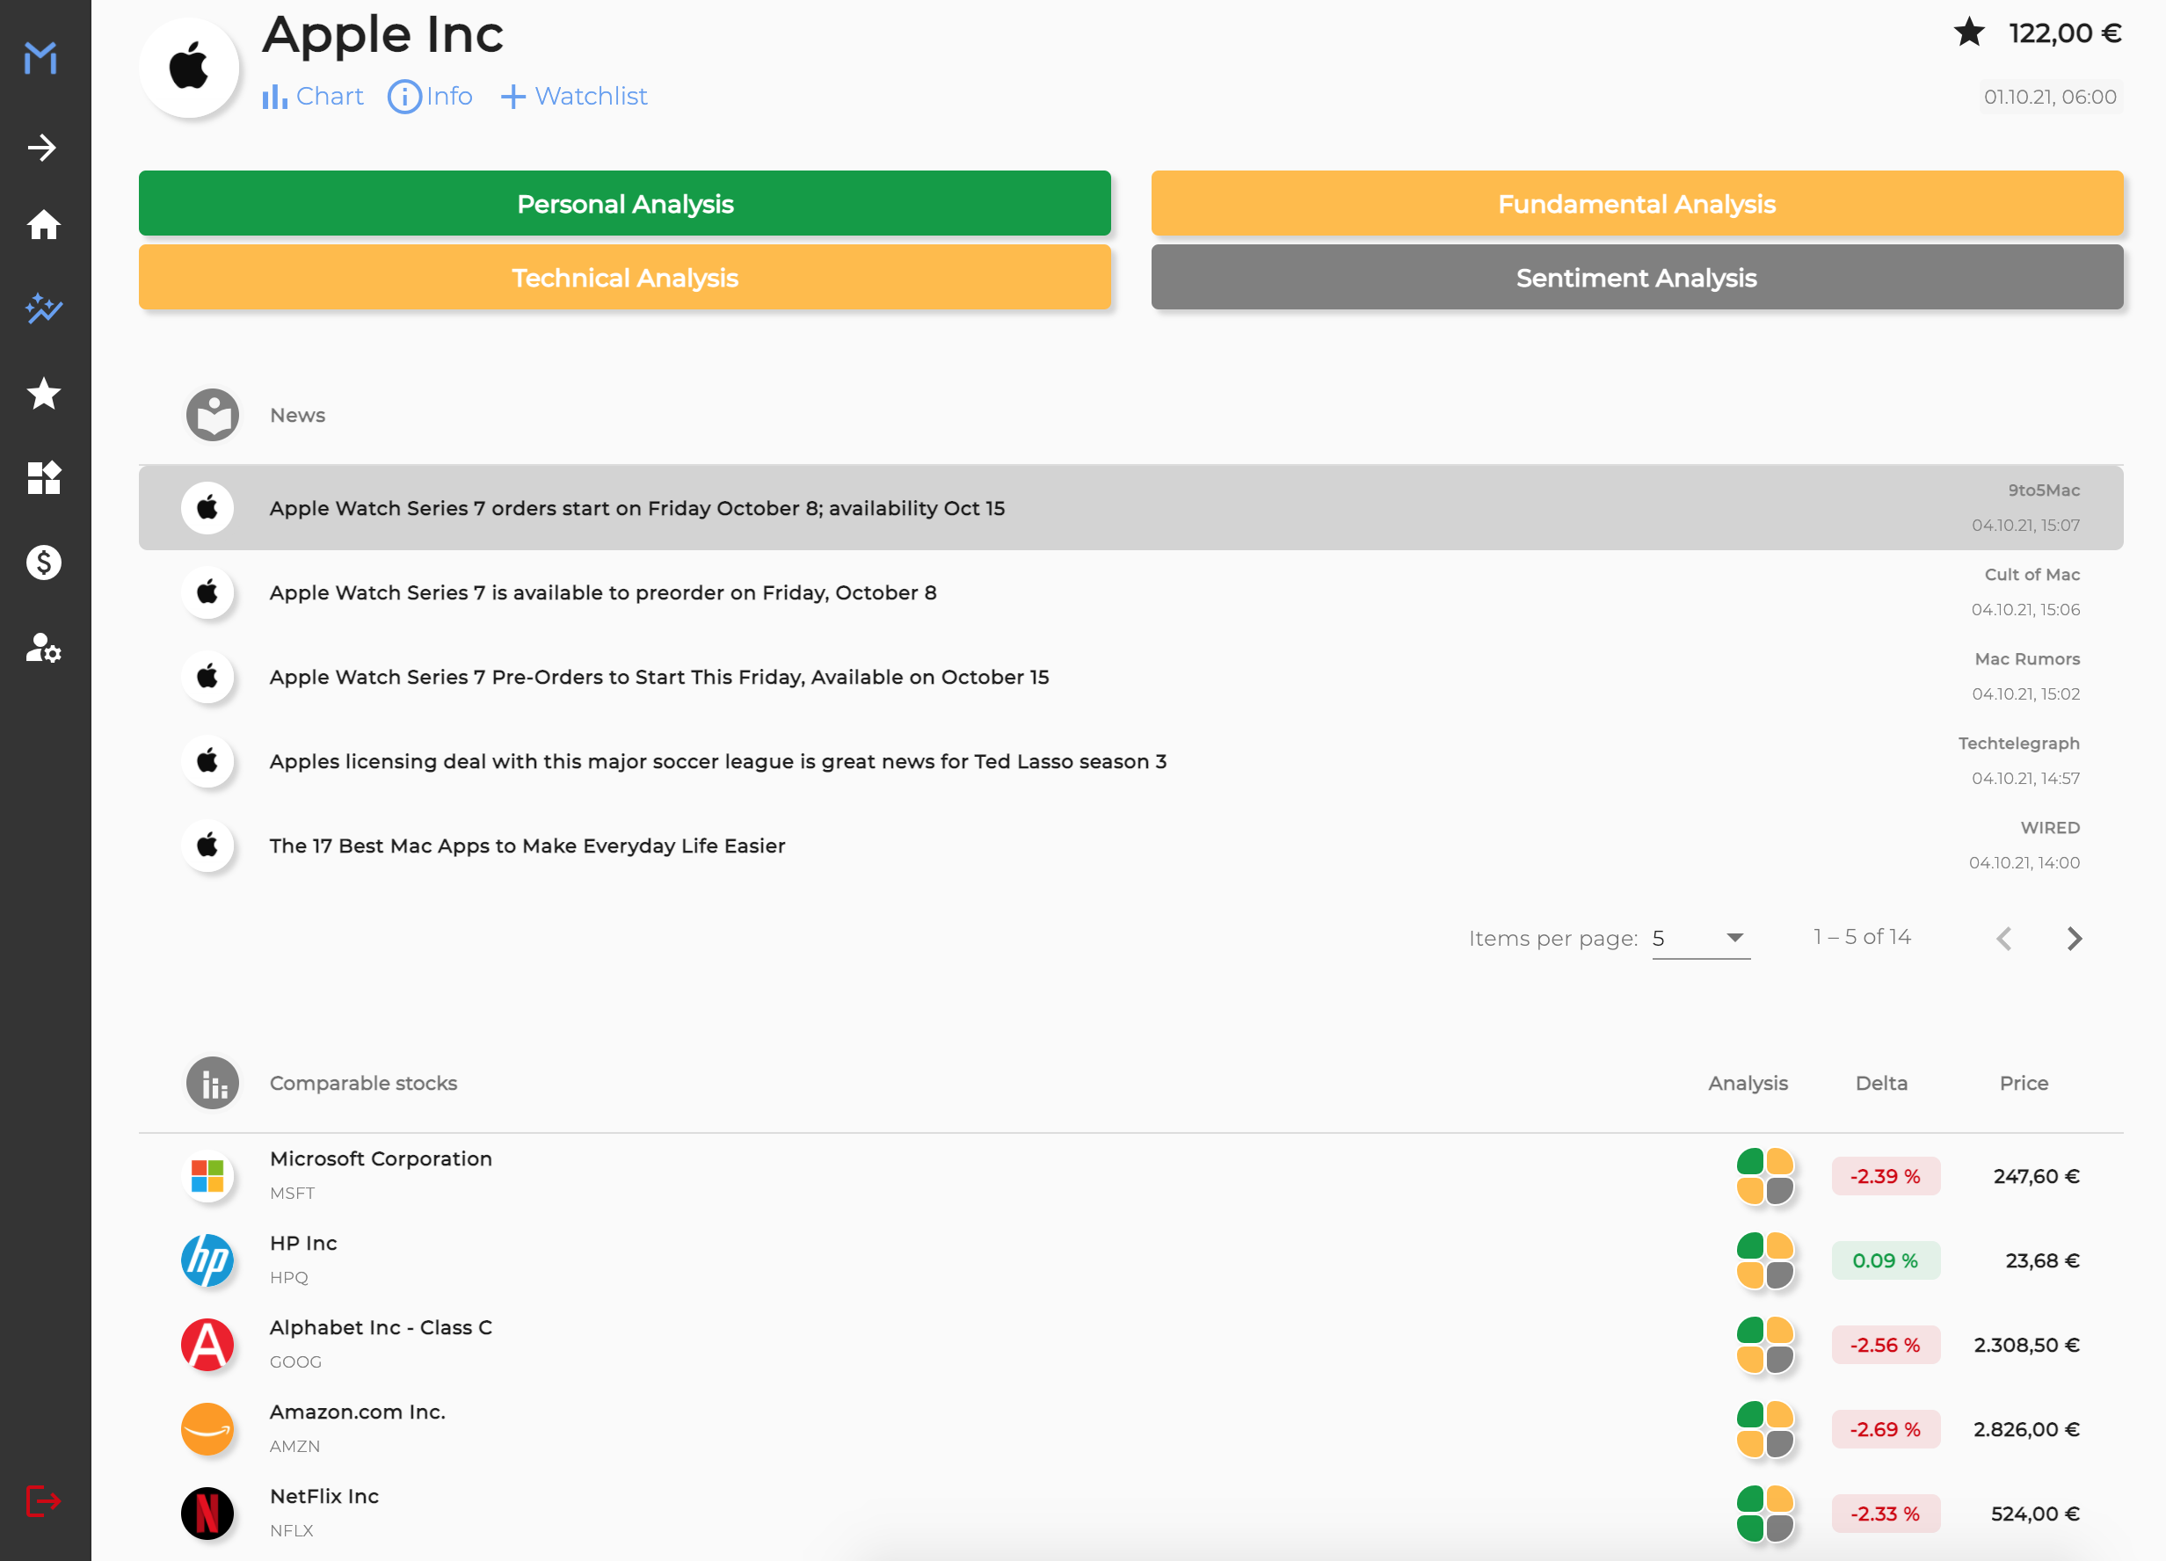Click Apple icon of the Techtelegraph news row
This screenshot has width=2166, height=1561.
coord(207,761)
